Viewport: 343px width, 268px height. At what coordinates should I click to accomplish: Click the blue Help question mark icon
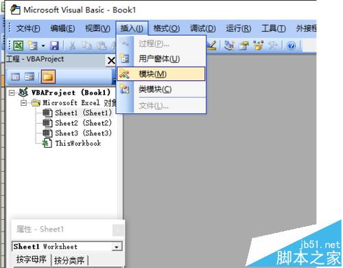[x=291, y=45]
